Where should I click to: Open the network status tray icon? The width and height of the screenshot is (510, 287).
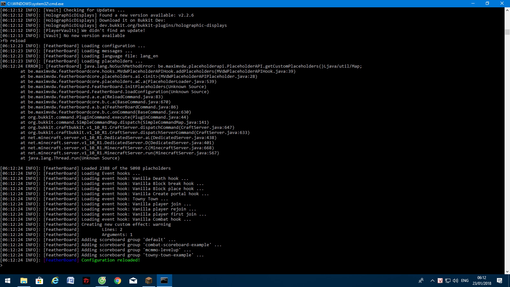pyautogui.click(x=448, y=281)
